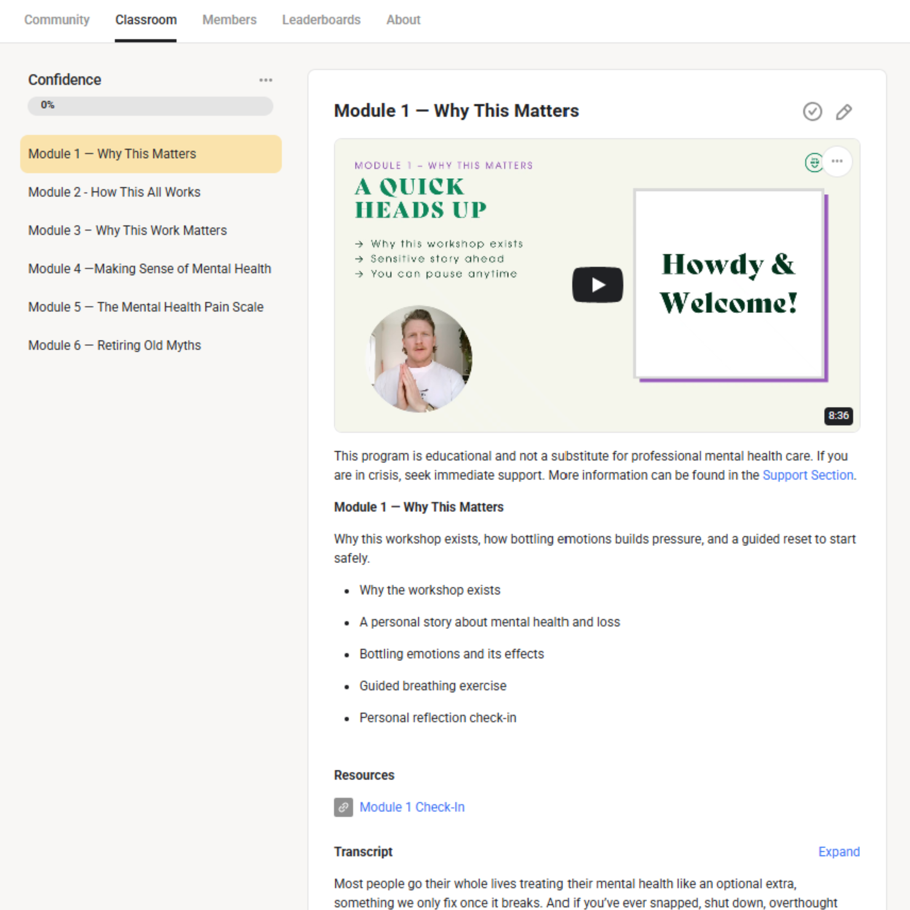The width and height of the screenshot is (910, 910).
Task: Select Module 5 — The Mental Health Pain Scale
Action: (146, 307)
